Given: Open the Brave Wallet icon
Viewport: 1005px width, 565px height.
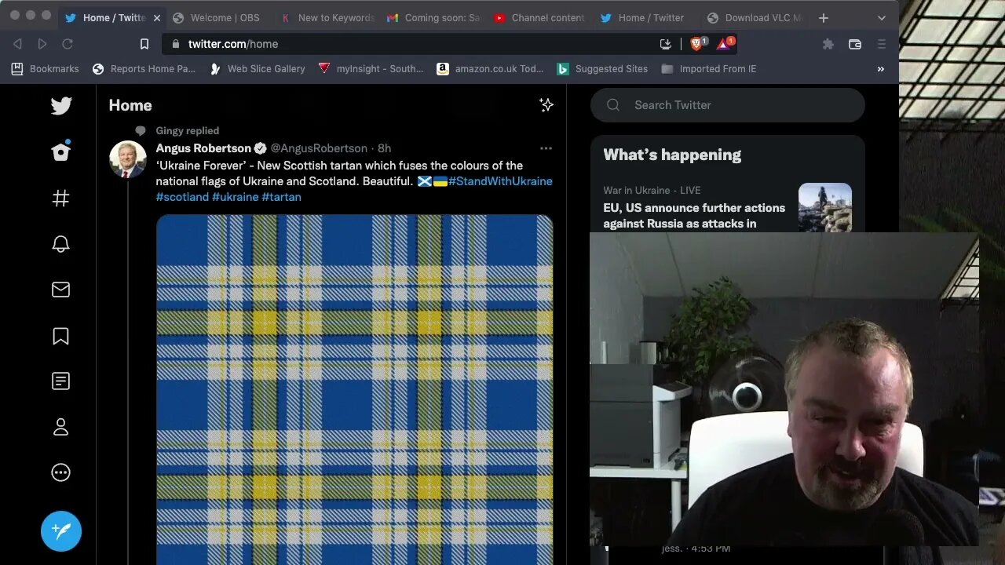Looking at the screenshot, I should [855, 44].
